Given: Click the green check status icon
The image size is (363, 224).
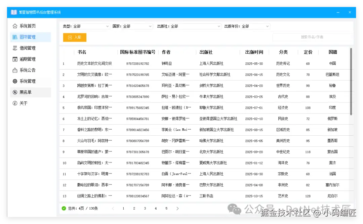Looking at the screenshot, I should coord(64,208).
